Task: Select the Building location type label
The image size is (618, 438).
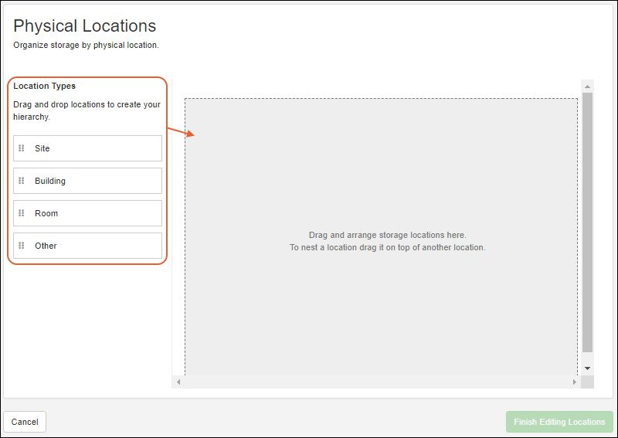Action: click(50, 181)
